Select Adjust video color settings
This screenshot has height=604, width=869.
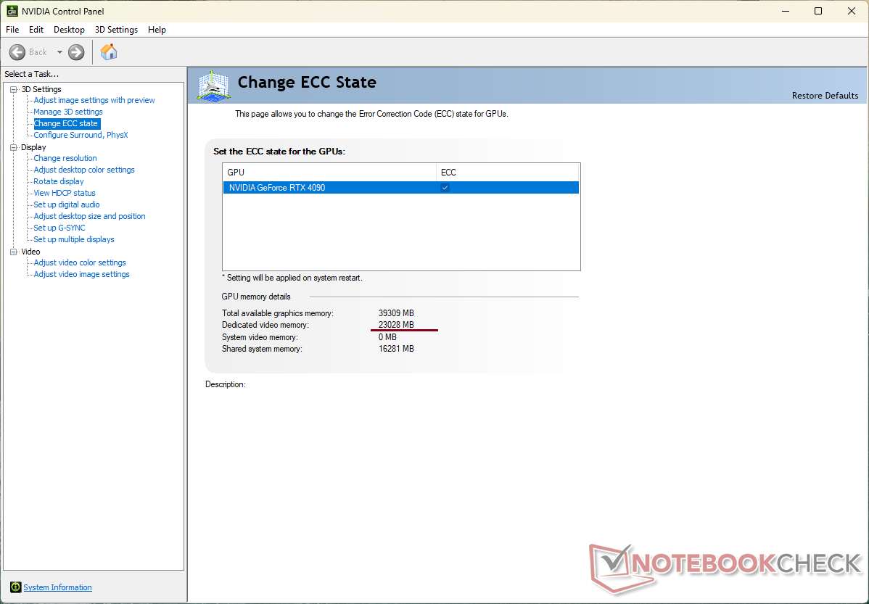(x=80, y=263)
